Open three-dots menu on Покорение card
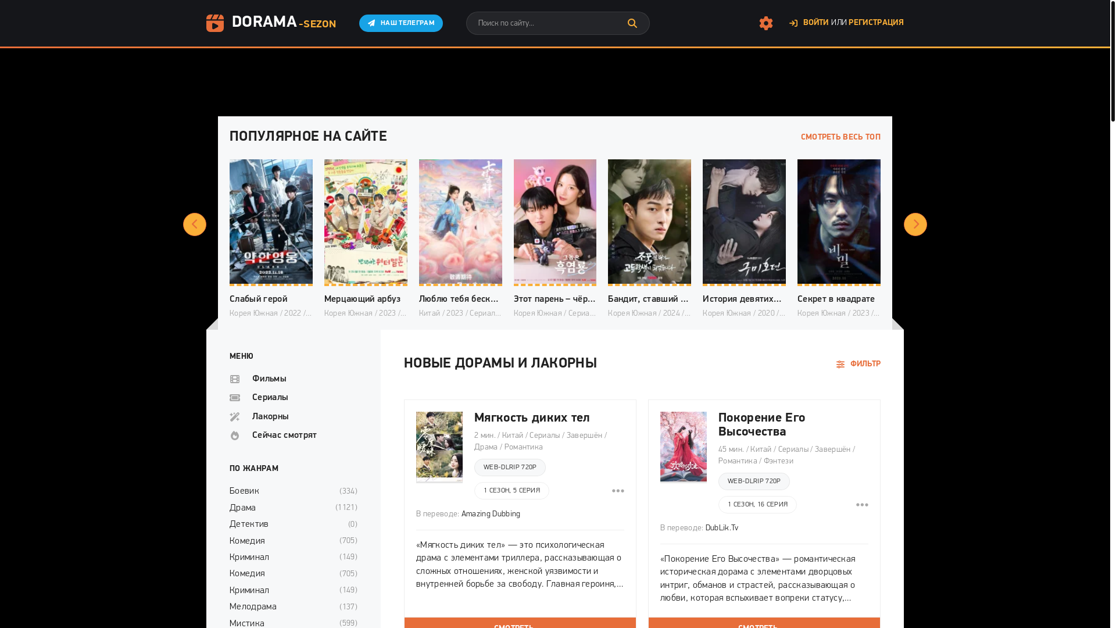This screenshot has height=628, width=1116. click(x=862, y=505)
